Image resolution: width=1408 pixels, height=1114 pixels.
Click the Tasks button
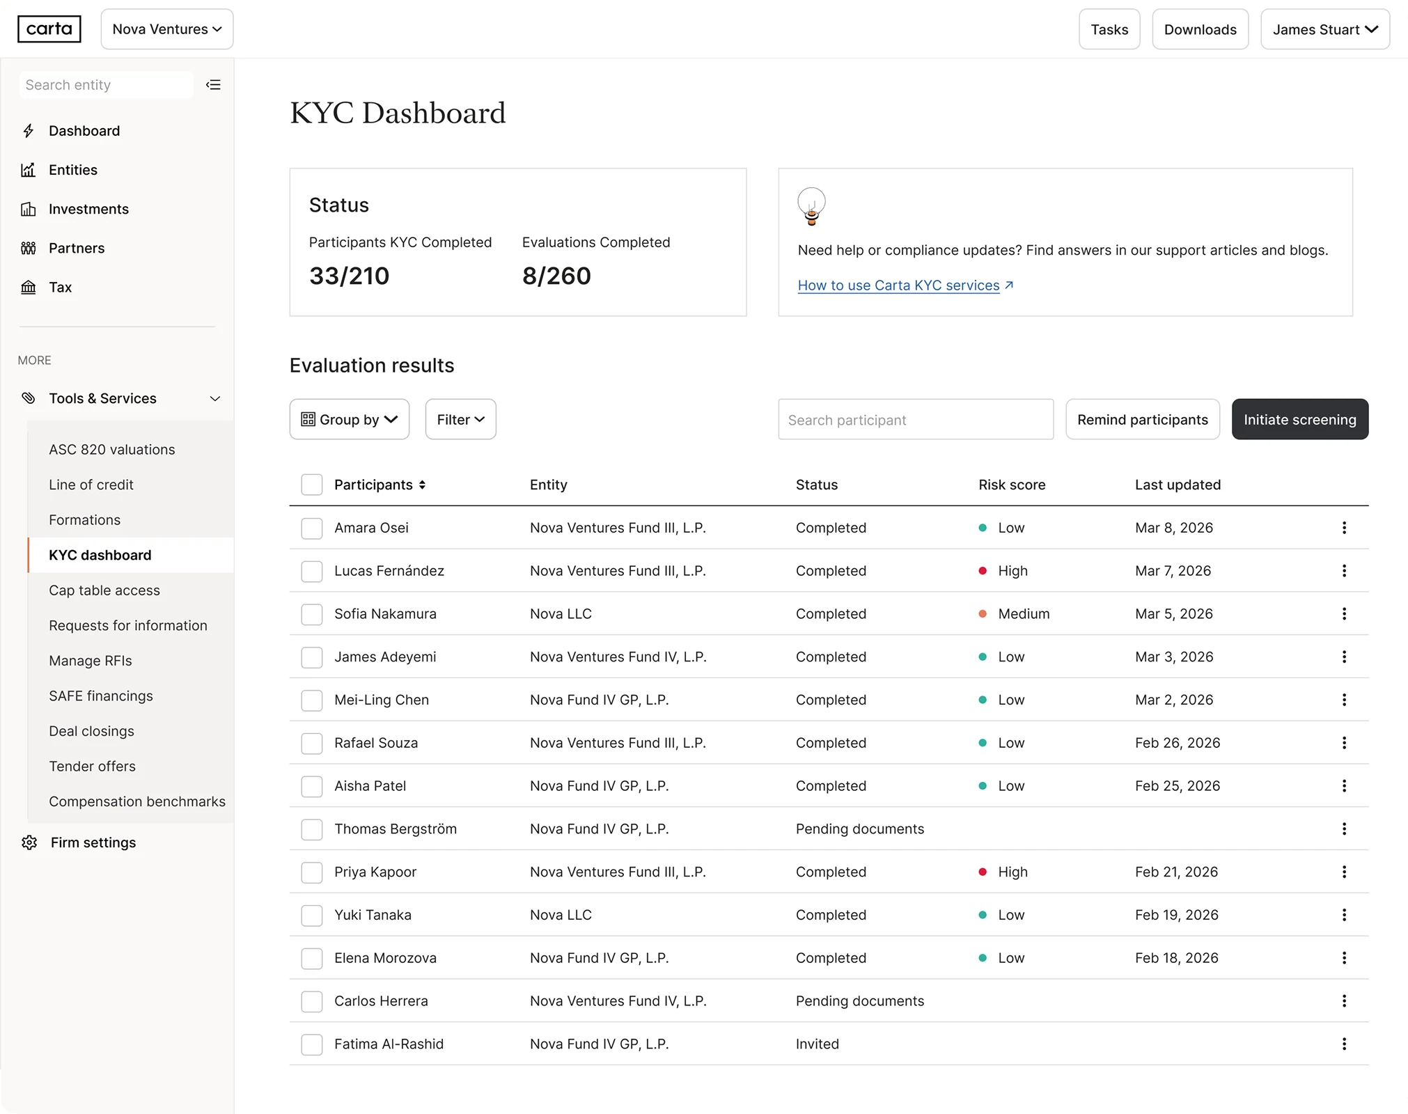click(1109, 29)
